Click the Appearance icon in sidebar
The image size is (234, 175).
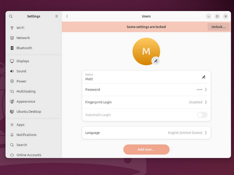(x=12, y=101)
